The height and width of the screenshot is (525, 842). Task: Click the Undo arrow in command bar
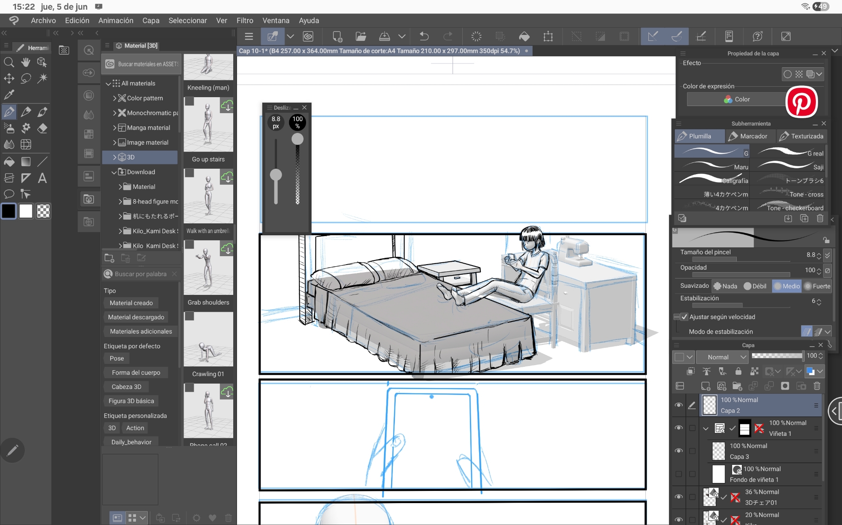(x=424, y=37)
